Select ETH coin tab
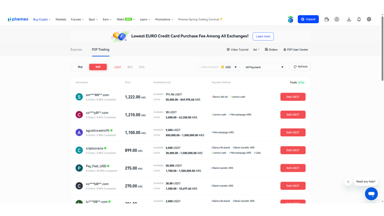384x216 pixels. click(141, 67)
